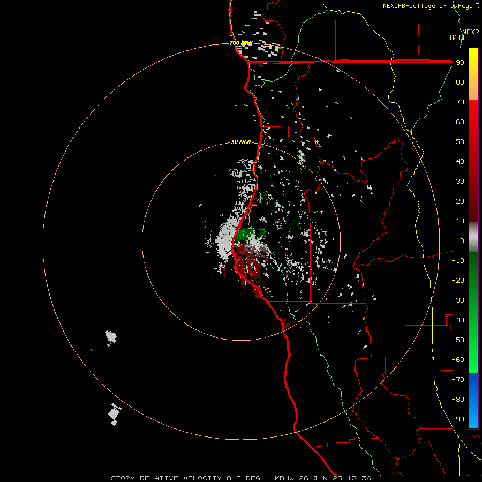Viewport: 482px width, 482px height.
Task: Click the NEXR label above the scale
Action: click(x=471, y=32)
